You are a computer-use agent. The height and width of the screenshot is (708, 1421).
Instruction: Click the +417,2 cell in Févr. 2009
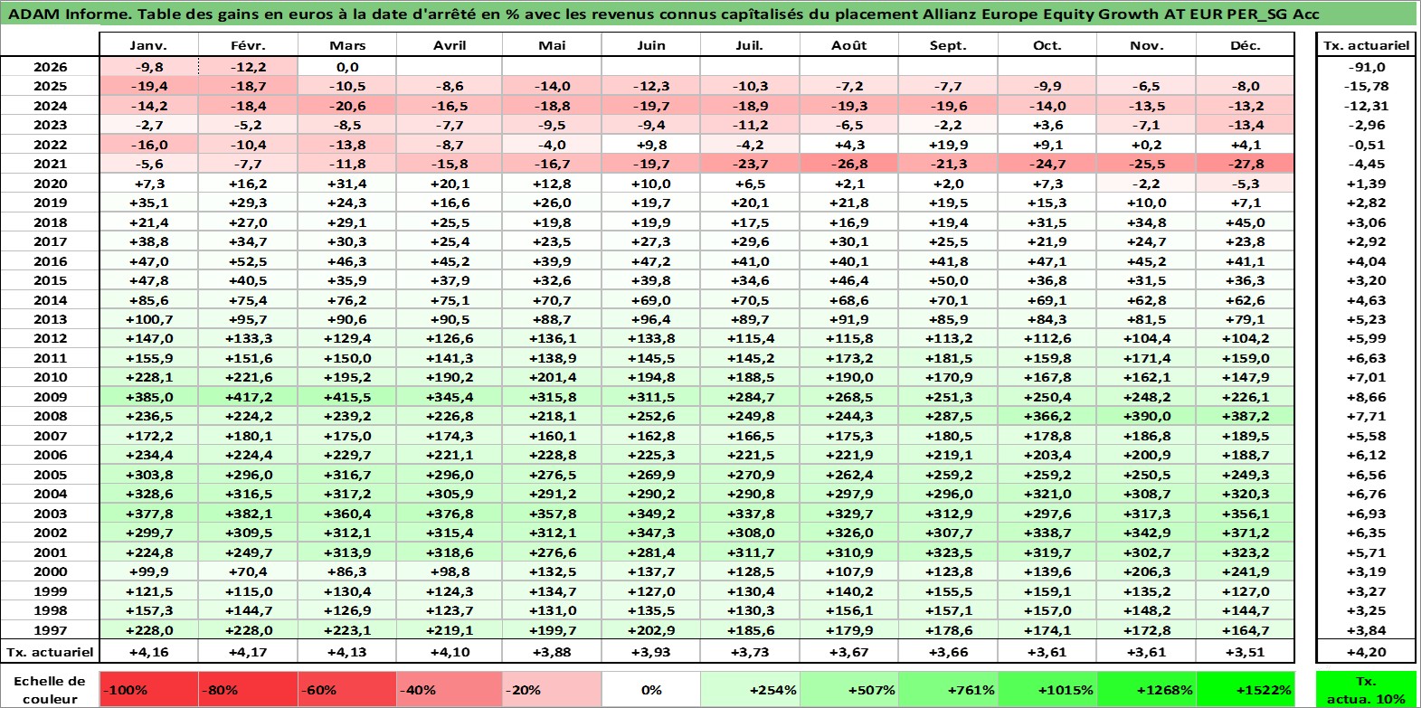248,397
